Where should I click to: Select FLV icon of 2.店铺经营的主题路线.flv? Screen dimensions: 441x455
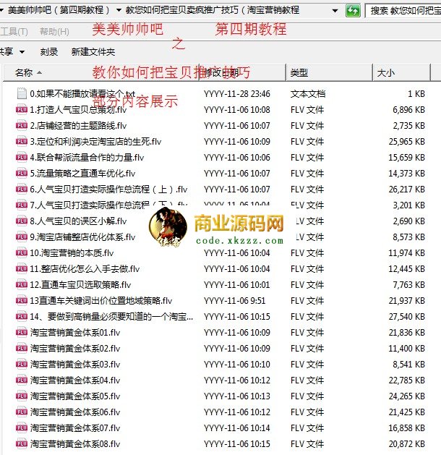click(x=22, y=125)
